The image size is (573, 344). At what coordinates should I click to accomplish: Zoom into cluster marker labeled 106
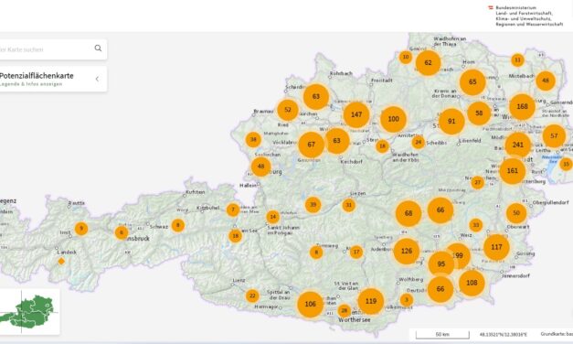pyautogui.click(x=310, y=304)
